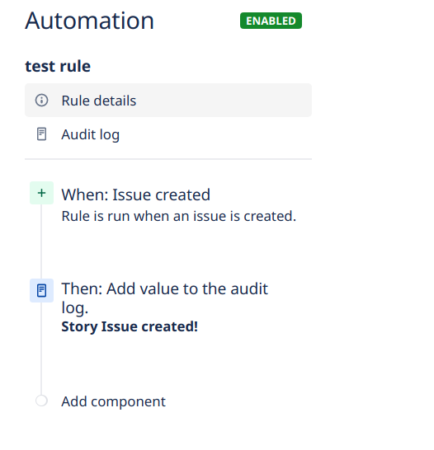This screenshot has width=434, height=450.
Task: Click 'Rule is run when an issue is created.' text
Action: click(x=179, y=216)
